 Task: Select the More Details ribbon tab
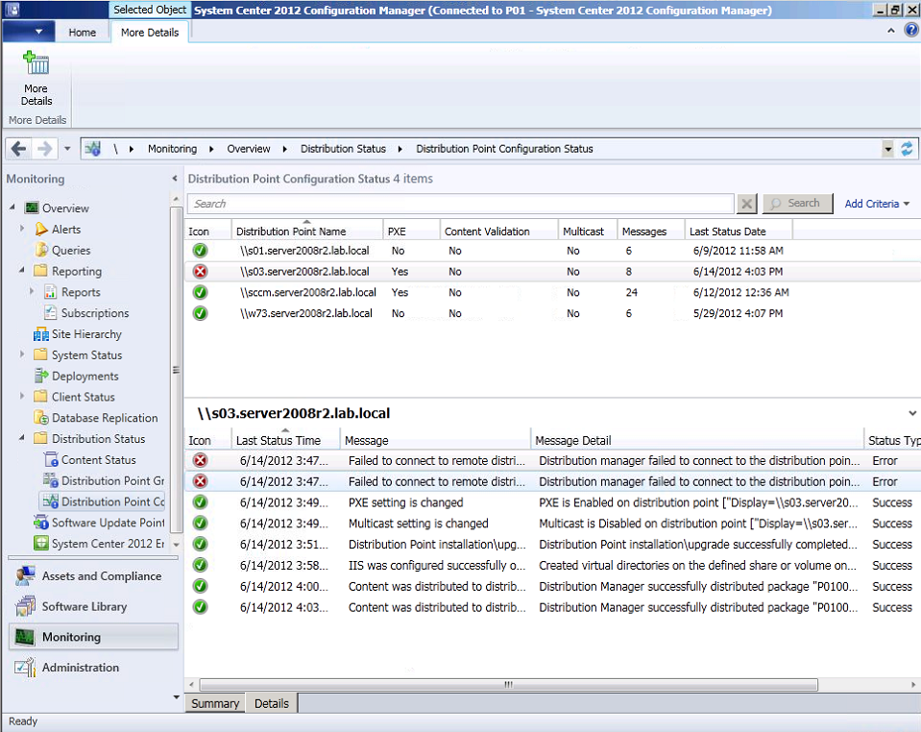coord(150,33)
